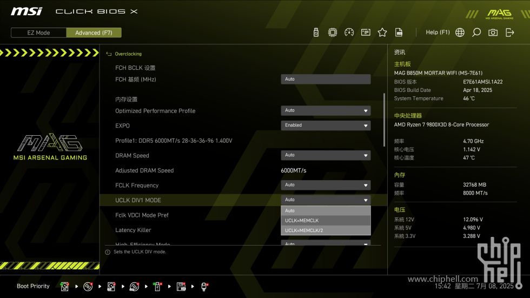This screenshot has width=530, height=298.
Task: Open the M-Flash USB BIOS update icon
Action: [316, 32]
